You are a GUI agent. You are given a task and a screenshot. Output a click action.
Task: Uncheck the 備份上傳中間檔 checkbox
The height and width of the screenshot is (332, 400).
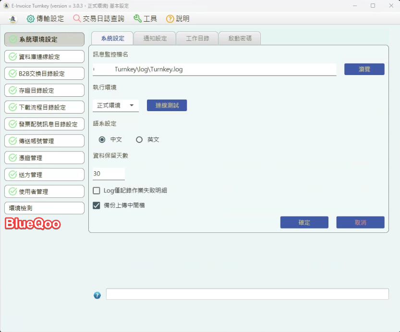pos(97,205)
